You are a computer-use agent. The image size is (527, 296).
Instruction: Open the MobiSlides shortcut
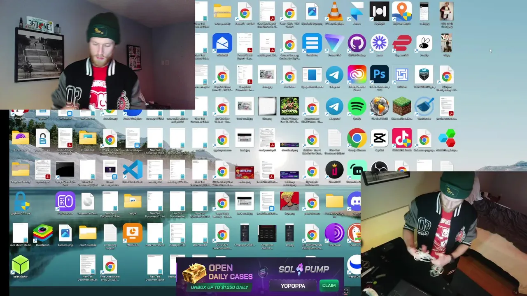click(133, 234)
